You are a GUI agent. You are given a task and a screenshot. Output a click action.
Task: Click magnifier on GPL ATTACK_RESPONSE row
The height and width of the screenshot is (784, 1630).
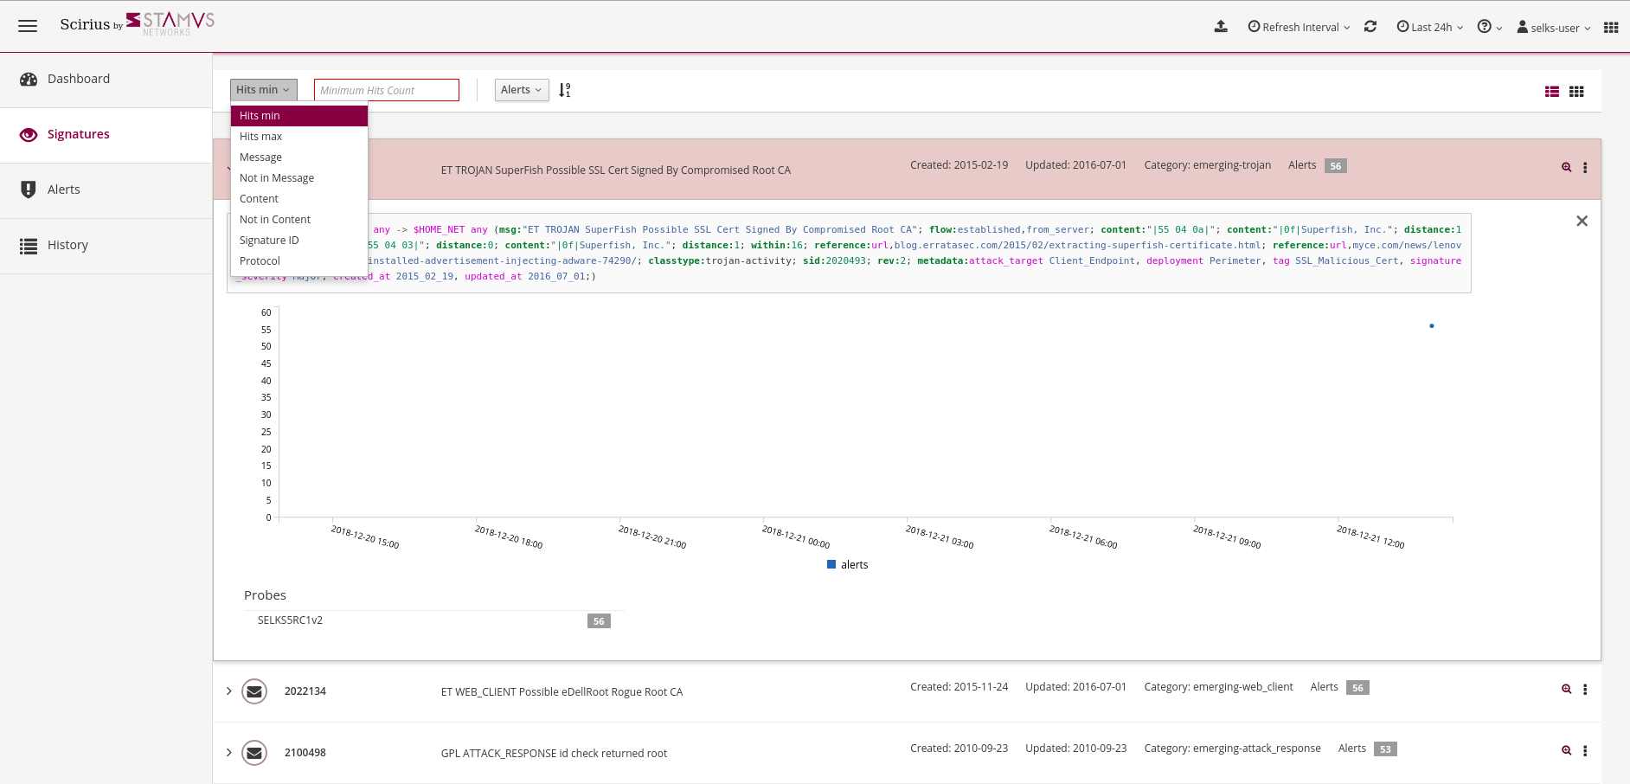pyautogui.click(x=1566, y=750)
